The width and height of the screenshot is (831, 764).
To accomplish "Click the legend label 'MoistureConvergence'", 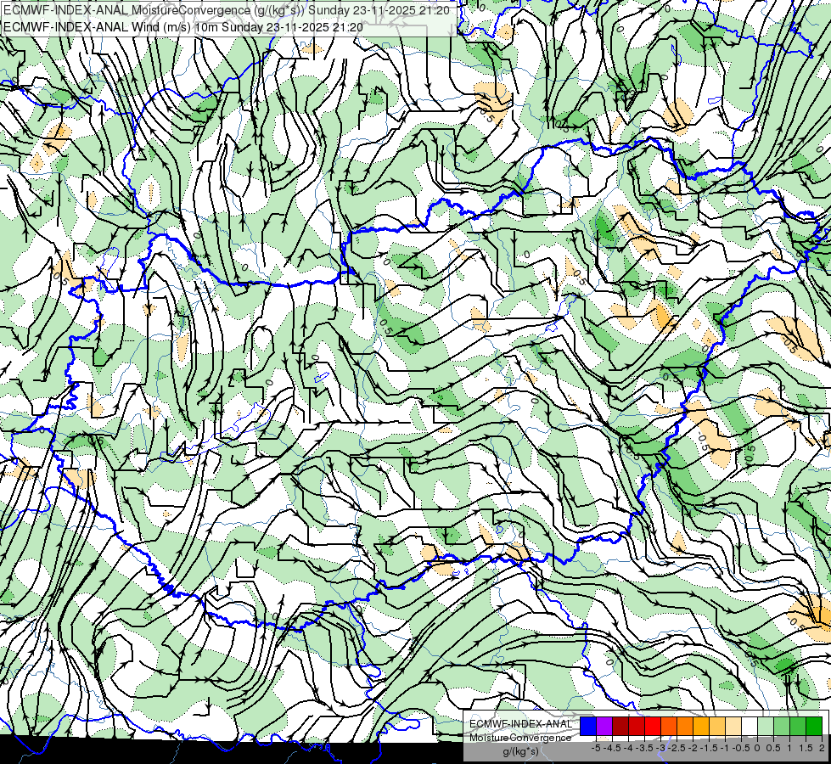I will coord(520,738).
